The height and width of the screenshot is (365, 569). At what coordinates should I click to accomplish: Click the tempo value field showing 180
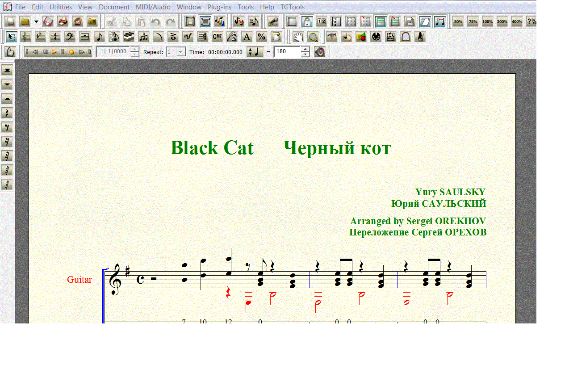click(x=287, y=52)
